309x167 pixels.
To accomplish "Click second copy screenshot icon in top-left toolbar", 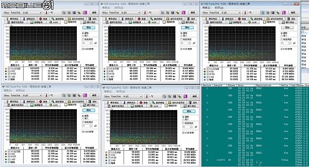I will 69,12.
